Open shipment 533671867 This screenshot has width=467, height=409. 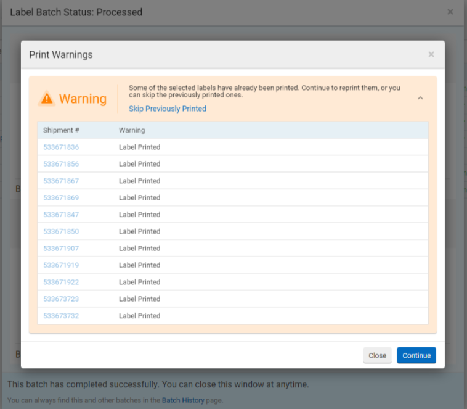(x=61, y=181)
